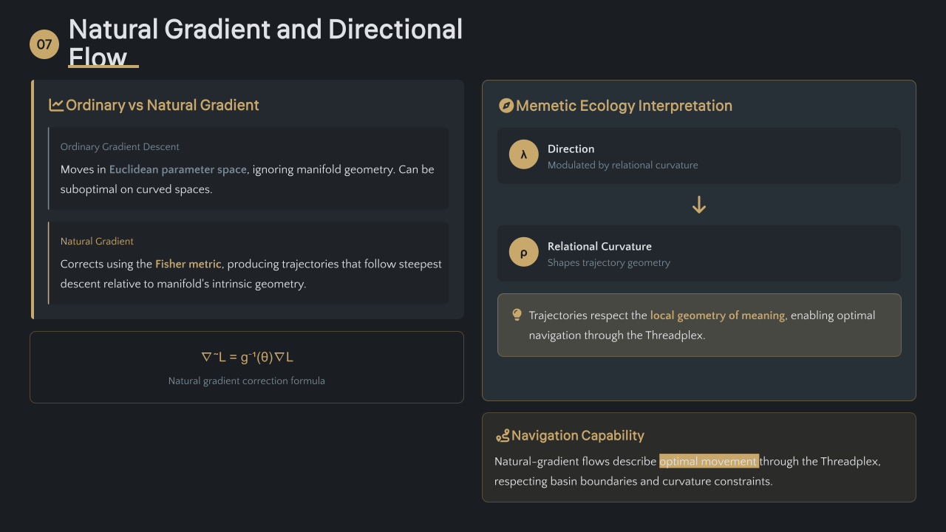This screenshot has height=532, width=946.
Task: Click the highlighted "optimal movement" text
Action: [x=709, y=461]
